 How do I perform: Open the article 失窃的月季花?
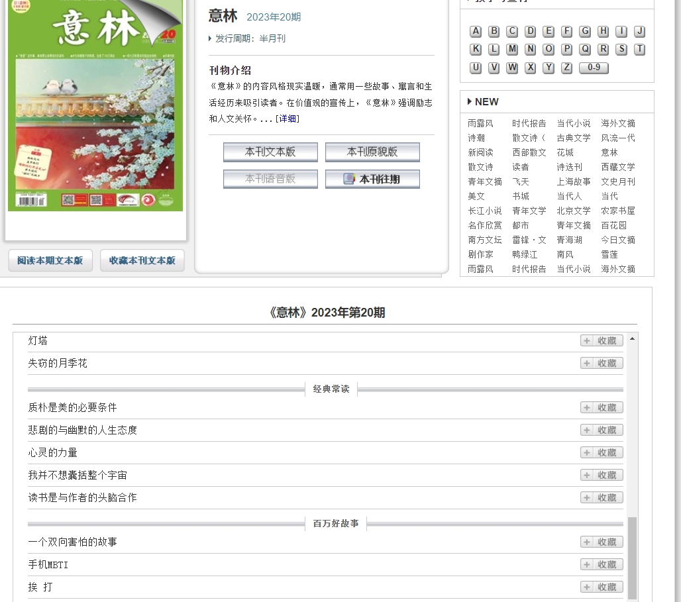(58, 363)
